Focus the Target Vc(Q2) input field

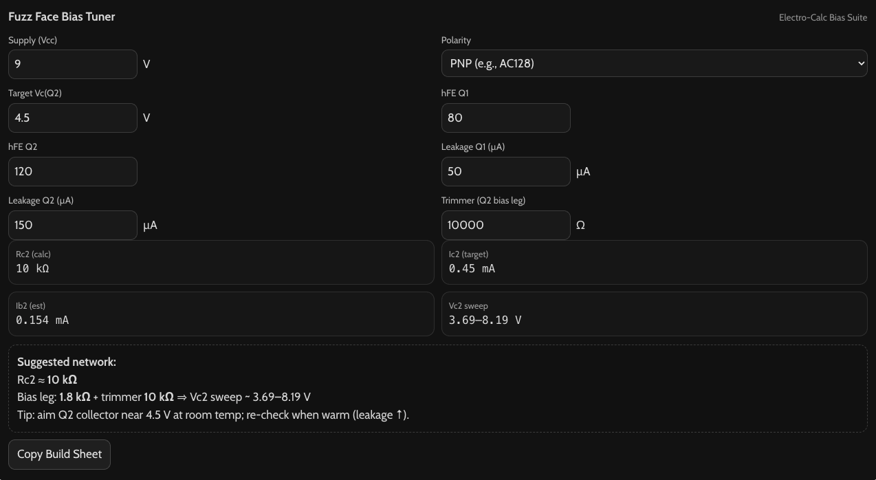72,118
